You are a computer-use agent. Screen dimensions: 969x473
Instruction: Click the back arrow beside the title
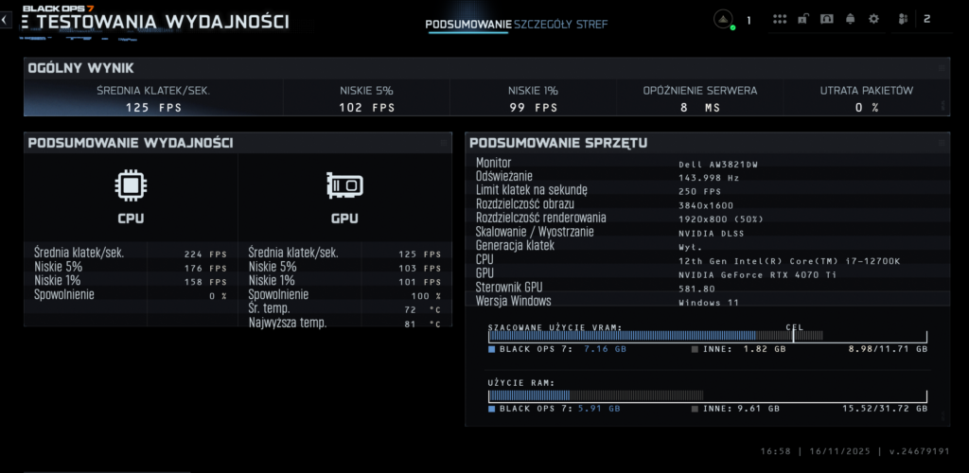[x=6, y=20]
